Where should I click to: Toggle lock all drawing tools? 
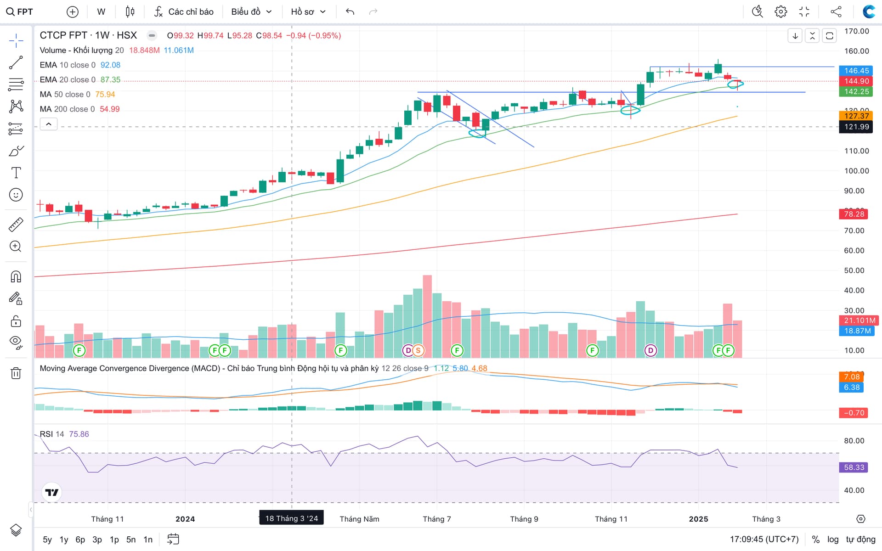pos(16,320)
